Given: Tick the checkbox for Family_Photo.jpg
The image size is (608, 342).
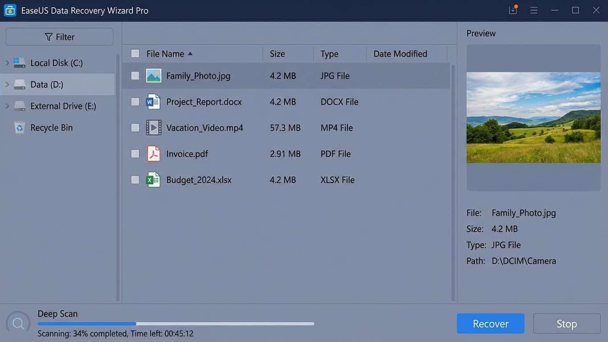Looking at the screenshot, I should coord(135,76).
